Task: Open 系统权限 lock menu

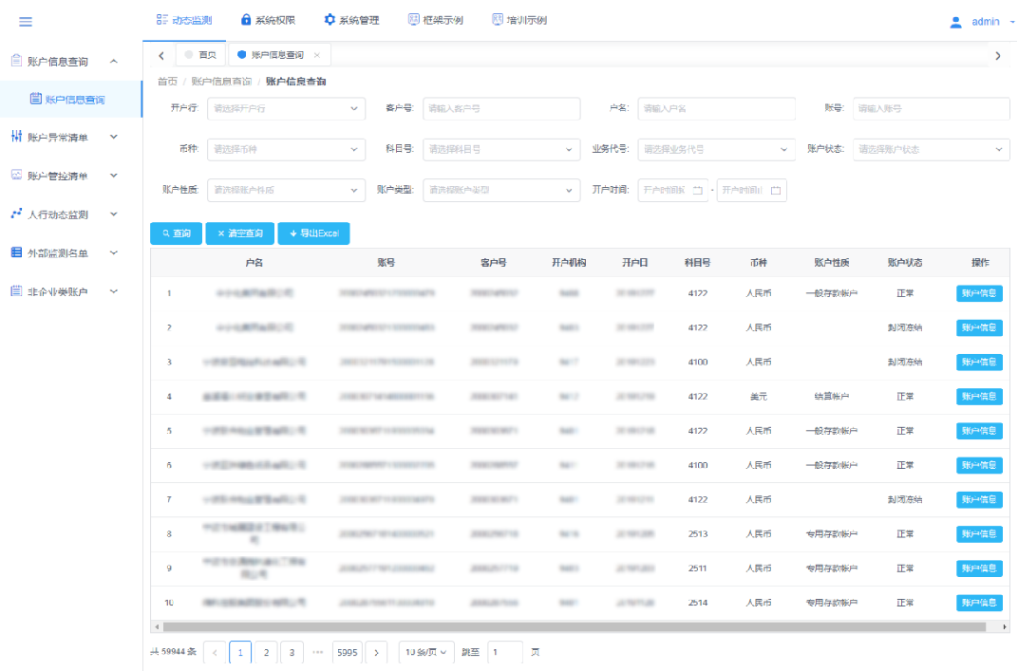Action: click(x=268, y=20)
